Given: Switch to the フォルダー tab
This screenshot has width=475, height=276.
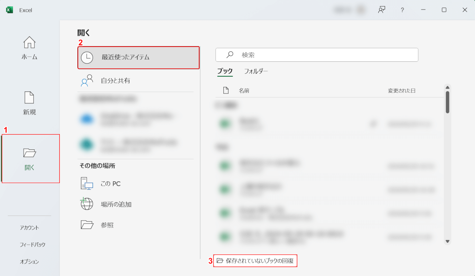Looking at the screenshot, I should [256, 71].
